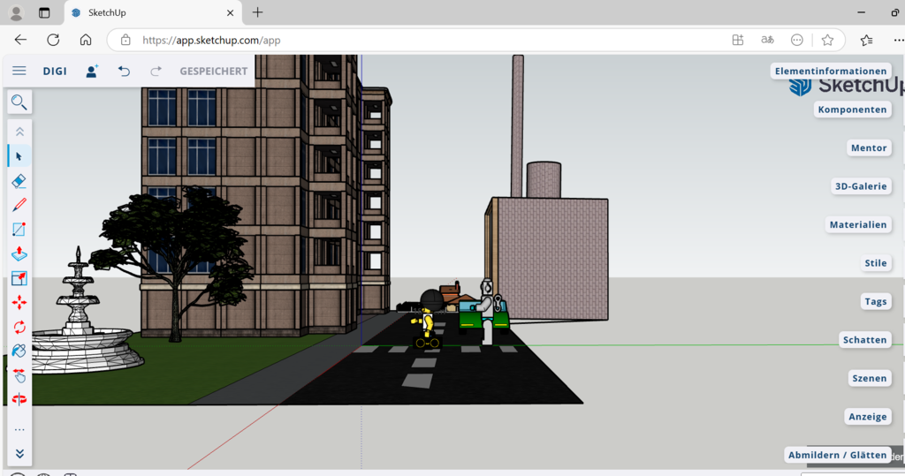Open the search magnifier in SketchUp
905x476 pixels.
pos(19,102)
